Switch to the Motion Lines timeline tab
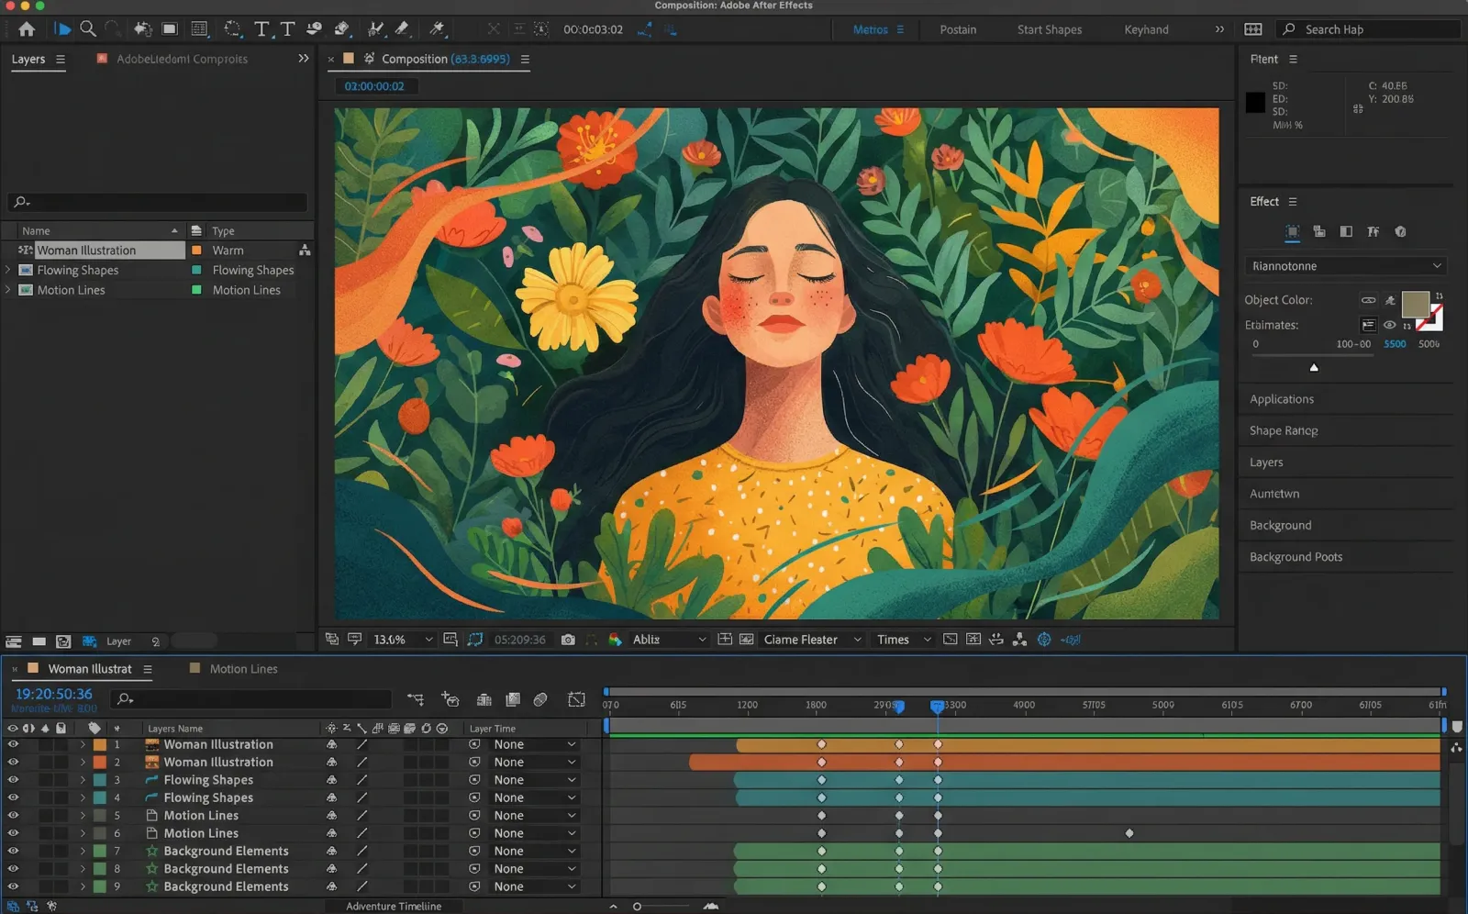Image resolution: width=1468 pixels, height=914 pixels. 243,668
